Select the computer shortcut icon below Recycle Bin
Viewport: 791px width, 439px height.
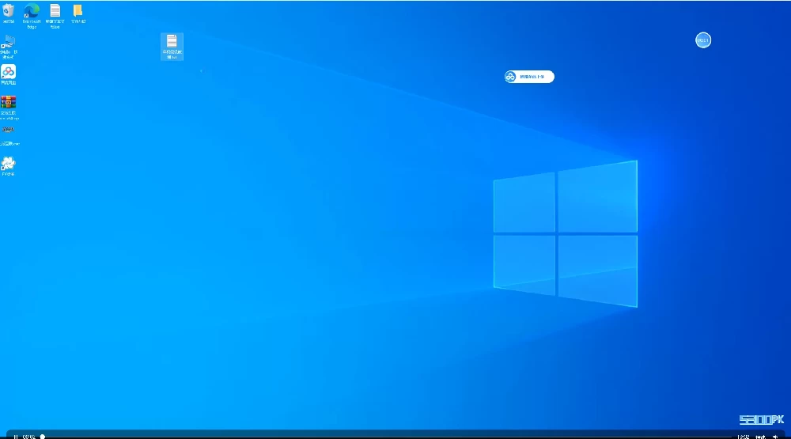(9, 47)
